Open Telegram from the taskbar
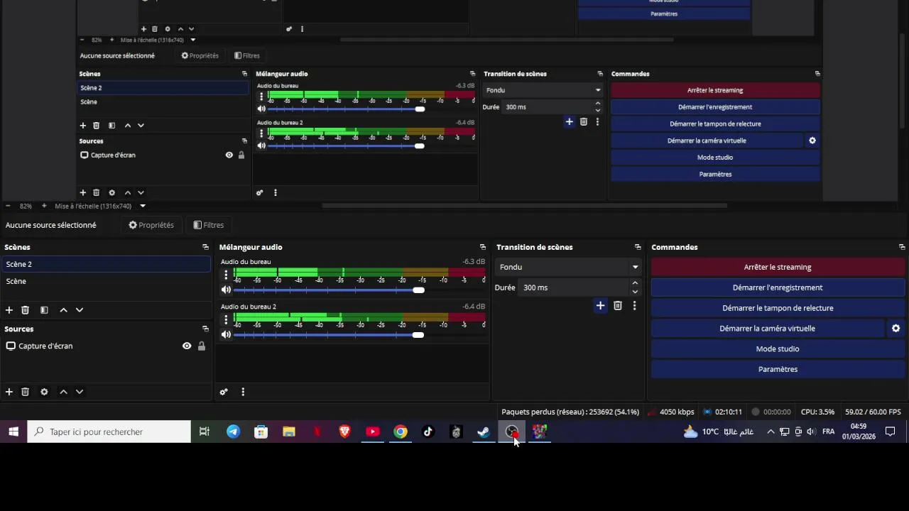Viewport: 909px width, 511px height. click(233, 432)
